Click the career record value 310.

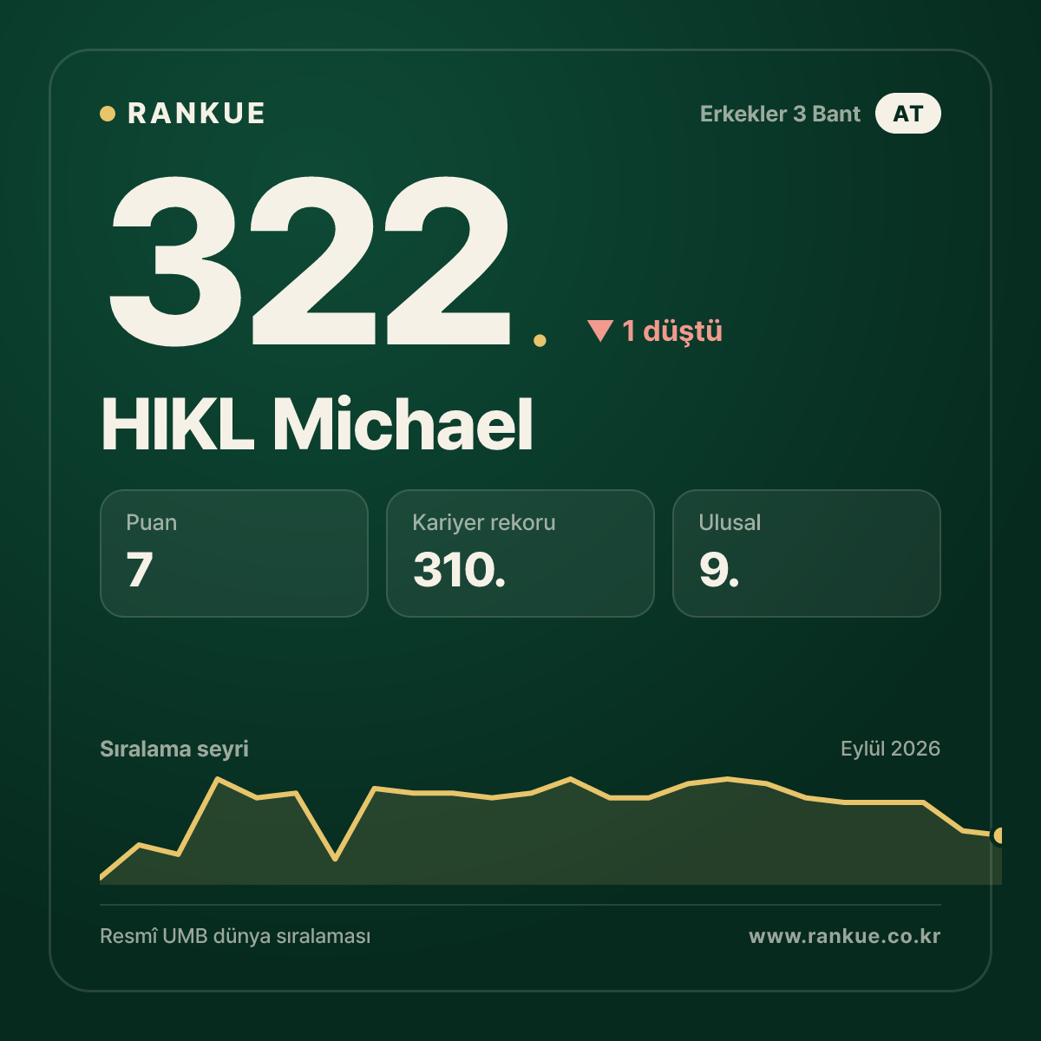[x=459, y=571]
